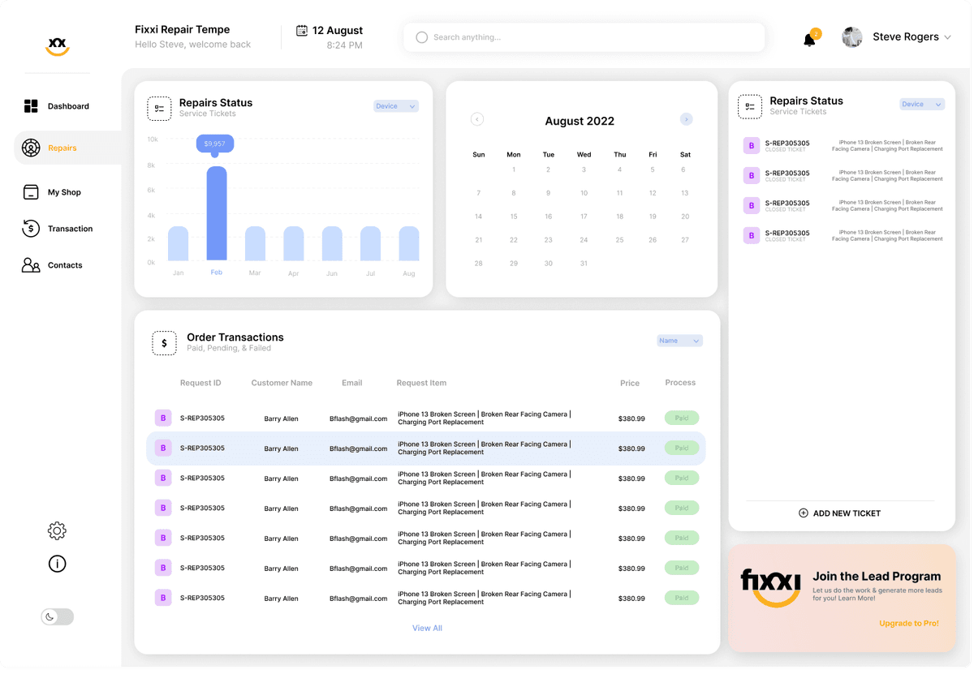The image size is (974, 674).
Task: Select the Transaction icon in the sidebar
Action: (31, 228)
